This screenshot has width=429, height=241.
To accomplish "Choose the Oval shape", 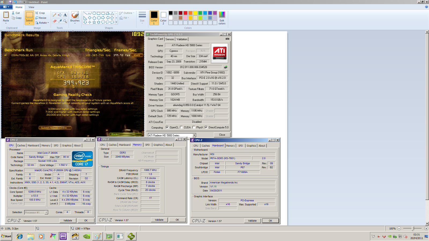I will [x=94, y=13].
